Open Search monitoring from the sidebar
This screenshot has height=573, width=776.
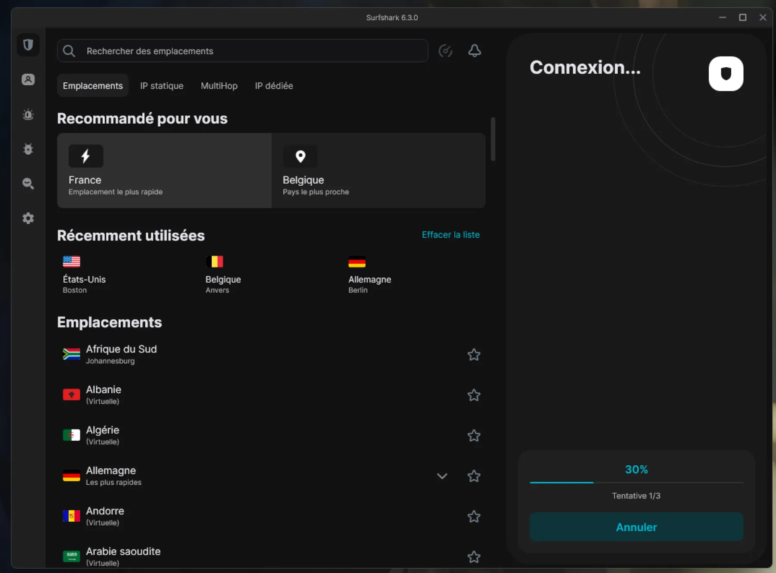tap(28, 184)
